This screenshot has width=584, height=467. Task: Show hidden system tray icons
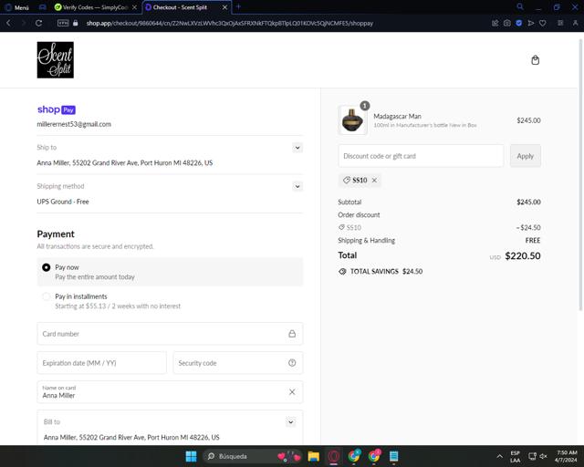tap(499, 456)
